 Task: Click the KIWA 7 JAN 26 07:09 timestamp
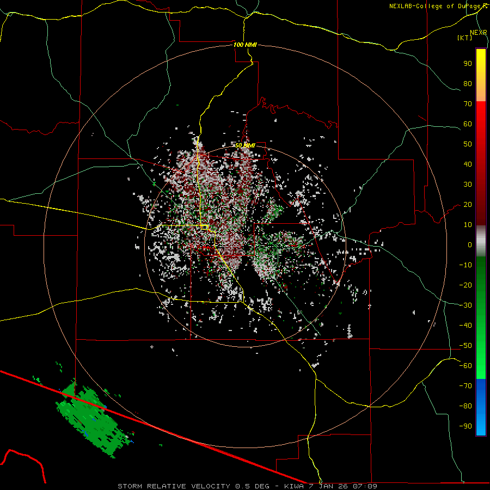[x=330, y=486]
